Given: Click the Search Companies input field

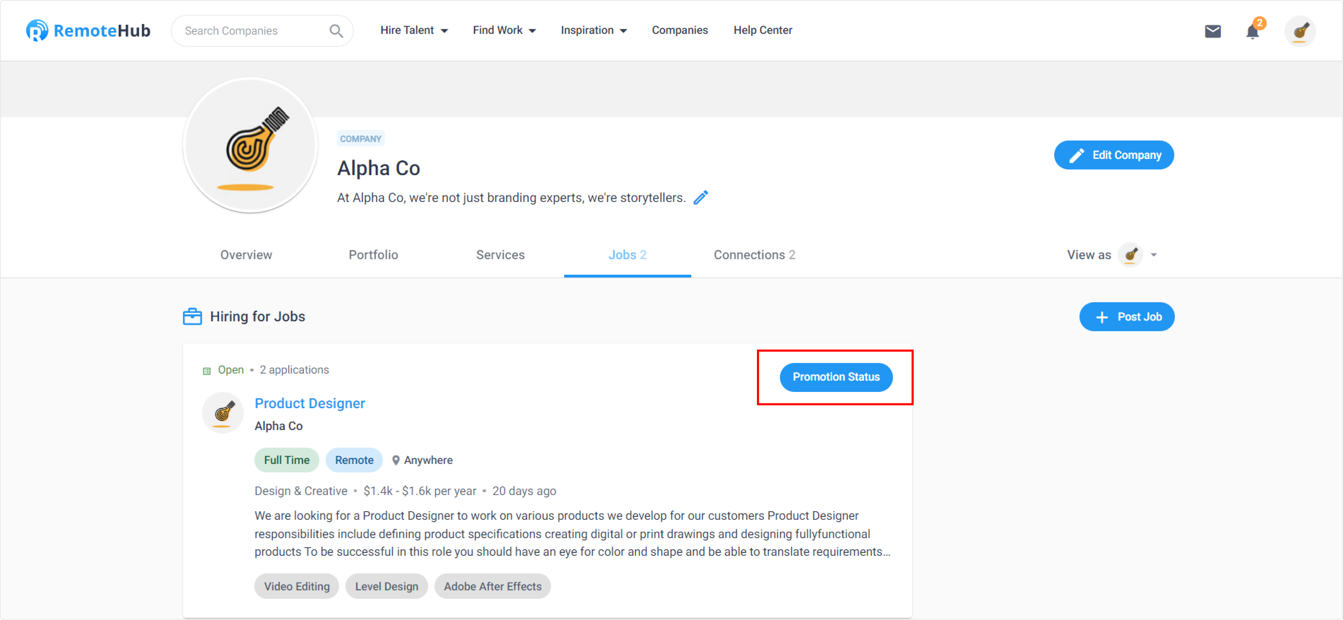Looking at the screenshot, I should [262, 31].
